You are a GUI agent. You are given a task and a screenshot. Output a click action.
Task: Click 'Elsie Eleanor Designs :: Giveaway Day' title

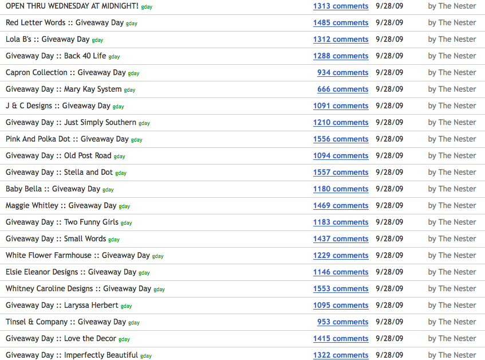(71, 272)
